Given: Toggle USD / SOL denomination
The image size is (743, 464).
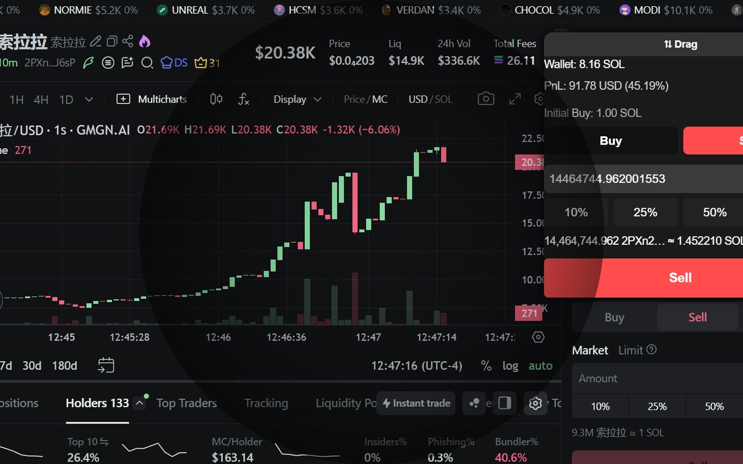Looking at the screenshot, I should pos(430,99).
